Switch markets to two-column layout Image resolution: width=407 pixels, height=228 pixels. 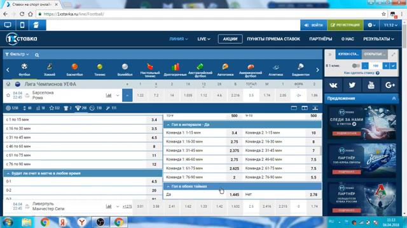[305, 108]
